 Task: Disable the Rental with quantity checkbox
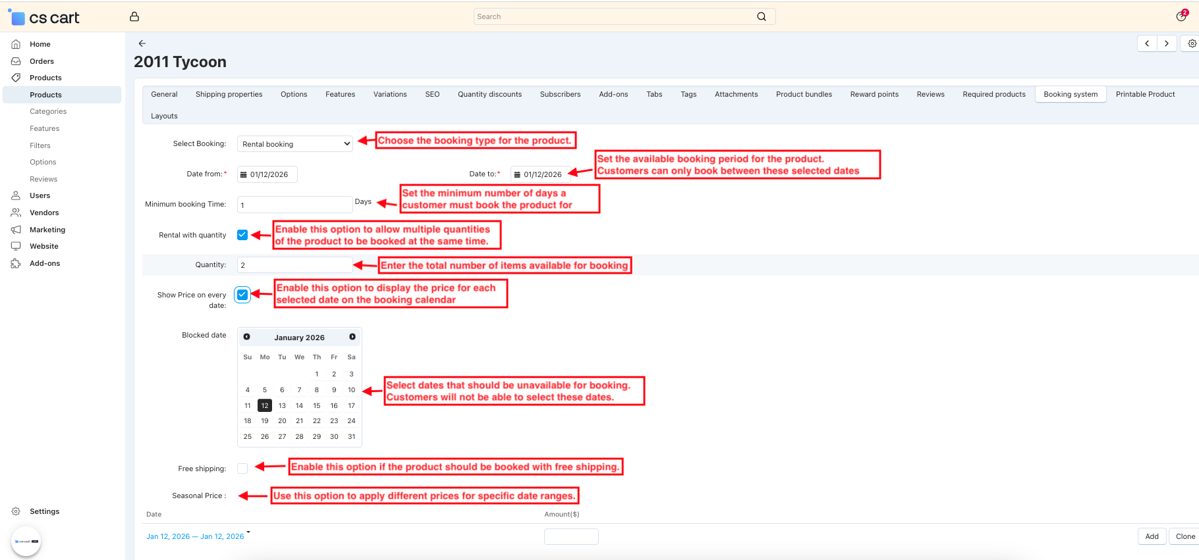(x=242, y=235)
